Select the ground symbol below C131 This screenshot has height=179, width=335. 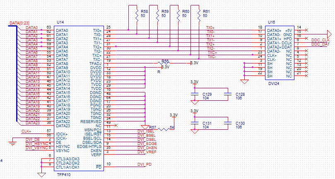tap(195, 131)
